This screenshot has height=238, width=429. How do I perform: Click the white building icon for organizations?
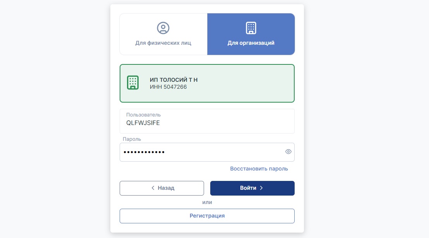pos(251,28)
